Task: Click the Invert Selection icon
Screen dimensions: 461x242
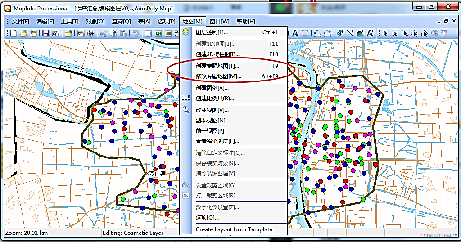Action: (444, 33)
